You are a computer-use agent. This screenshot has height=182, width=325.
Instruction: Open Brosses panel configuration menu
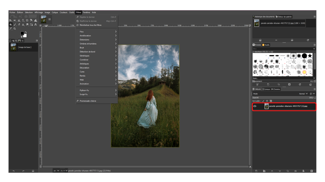pos(314,45)
